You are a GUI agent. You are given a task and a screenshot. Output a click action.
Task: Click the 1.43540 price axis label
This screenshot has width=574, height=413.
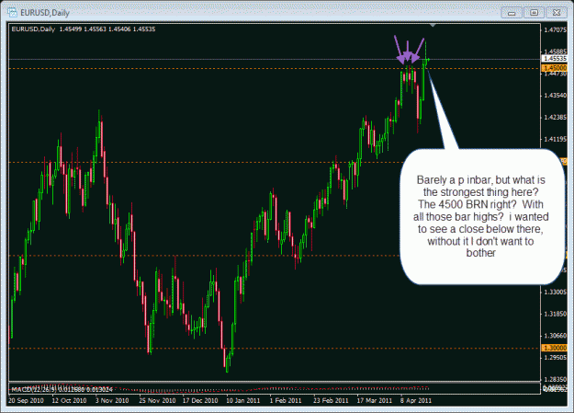pos(556,96)
